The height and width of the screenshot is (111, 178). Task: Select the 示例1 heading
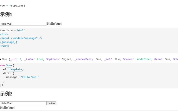point(6,14)
